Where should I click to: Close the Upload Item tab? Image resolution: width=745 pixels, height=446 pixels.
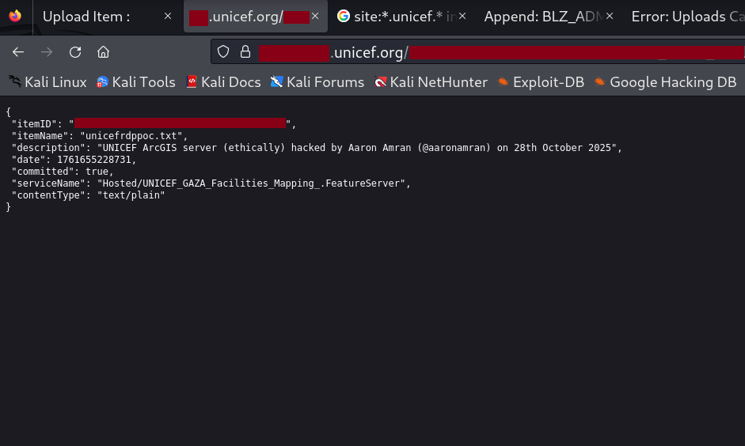coord(168,16)
